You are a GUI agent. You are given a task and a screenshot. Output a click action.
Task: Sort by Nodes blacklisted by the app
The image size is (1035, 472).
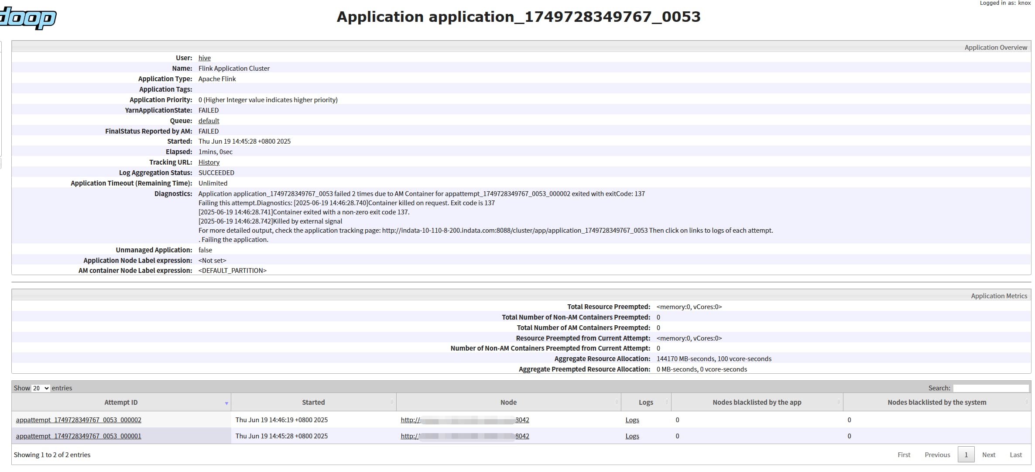[x=757, y=402]
